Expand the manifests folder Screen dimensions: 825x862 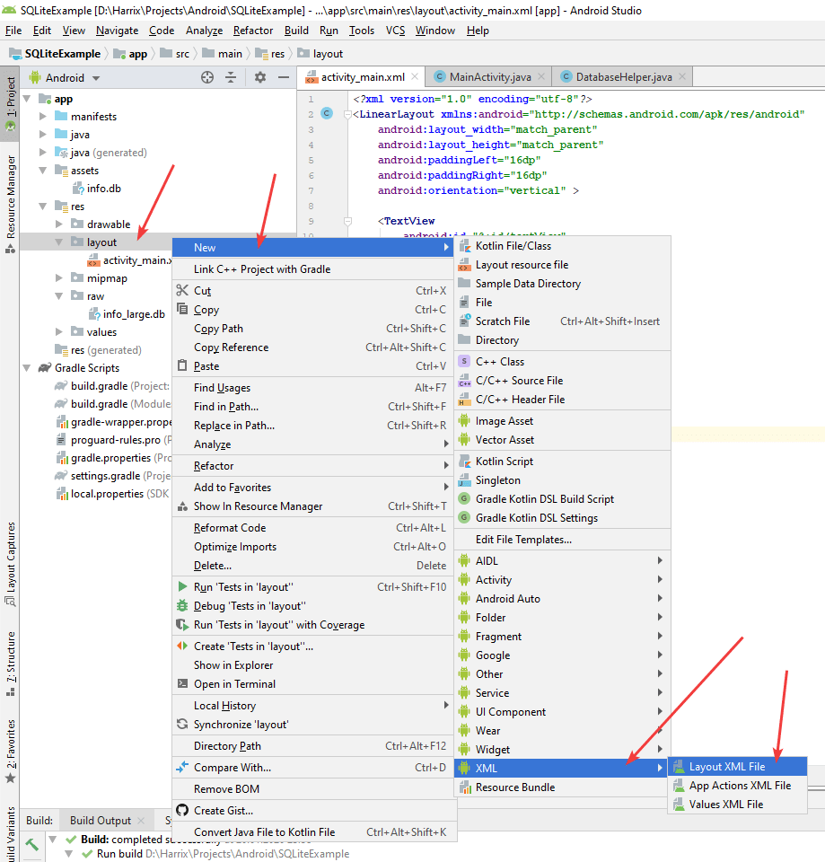coord(43,117)
